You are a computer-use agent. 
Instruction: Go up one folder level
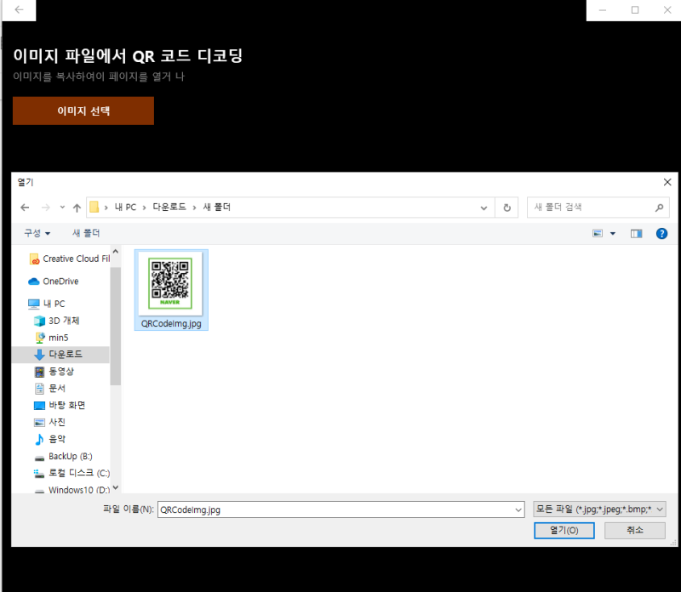coord(77,207)
